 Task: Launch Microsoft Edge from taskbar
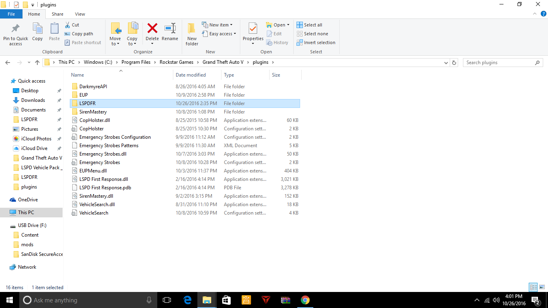pyautogui.click(x=187, y=300)
